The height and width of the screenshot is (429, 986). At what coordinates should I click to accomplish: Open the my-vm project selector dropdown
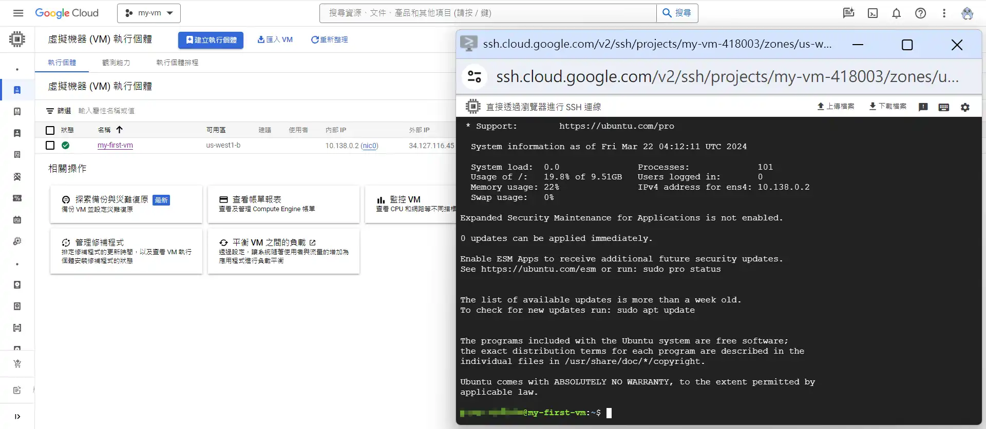149,13
